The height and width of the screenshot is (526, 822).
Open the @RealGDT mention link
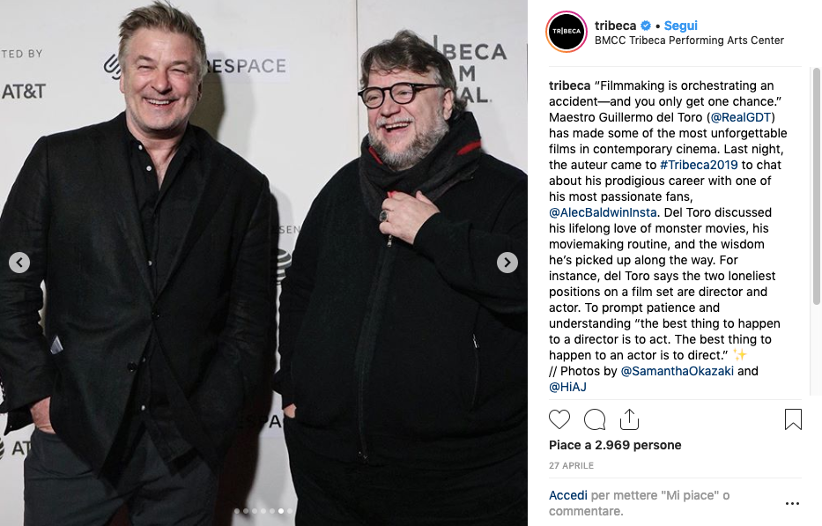(x=740, y=117)
